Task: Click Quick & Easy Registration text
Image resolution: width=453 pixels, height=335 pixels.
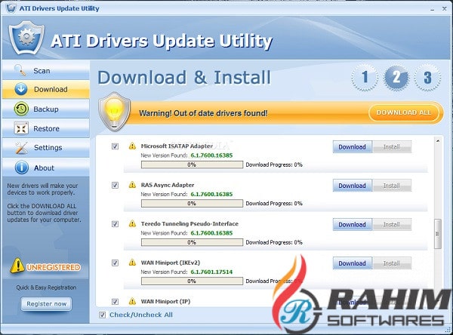Action: 46,287
